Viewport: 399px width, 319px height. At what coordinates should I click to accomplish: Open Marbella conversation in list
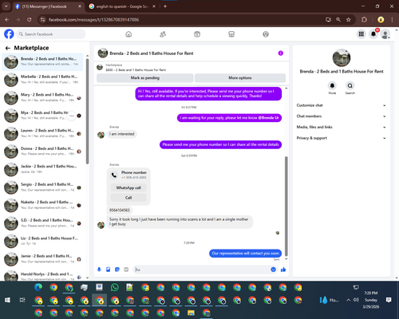pyautogui.click(x=42, y=80)
